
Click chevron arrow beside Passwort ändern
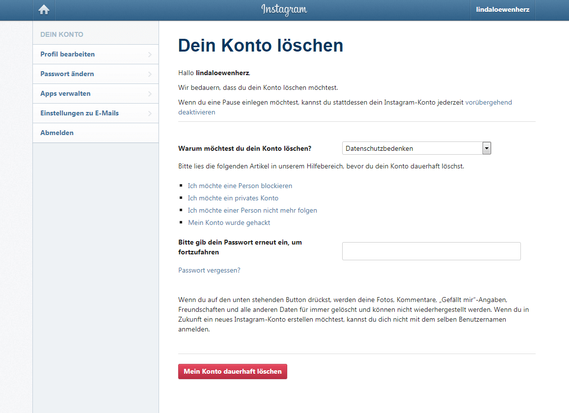coord(150,74)
